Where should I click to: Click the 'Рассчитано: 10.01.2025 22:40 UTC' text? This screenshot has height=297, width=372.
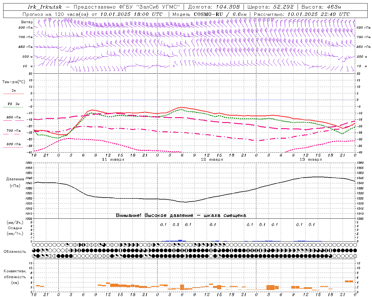click(302, 14)
